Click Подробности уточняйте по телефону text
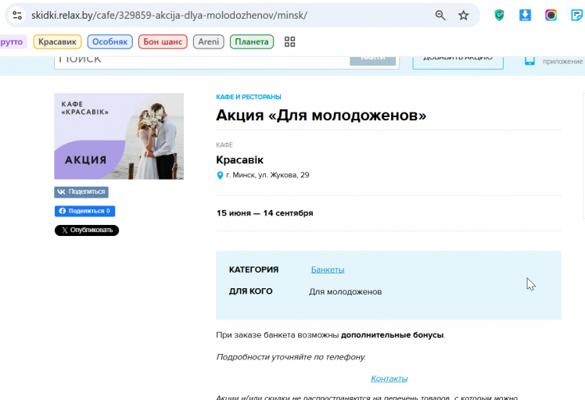Image resolution: width=585 pixels, height=400 pixels. click(291, 357)
